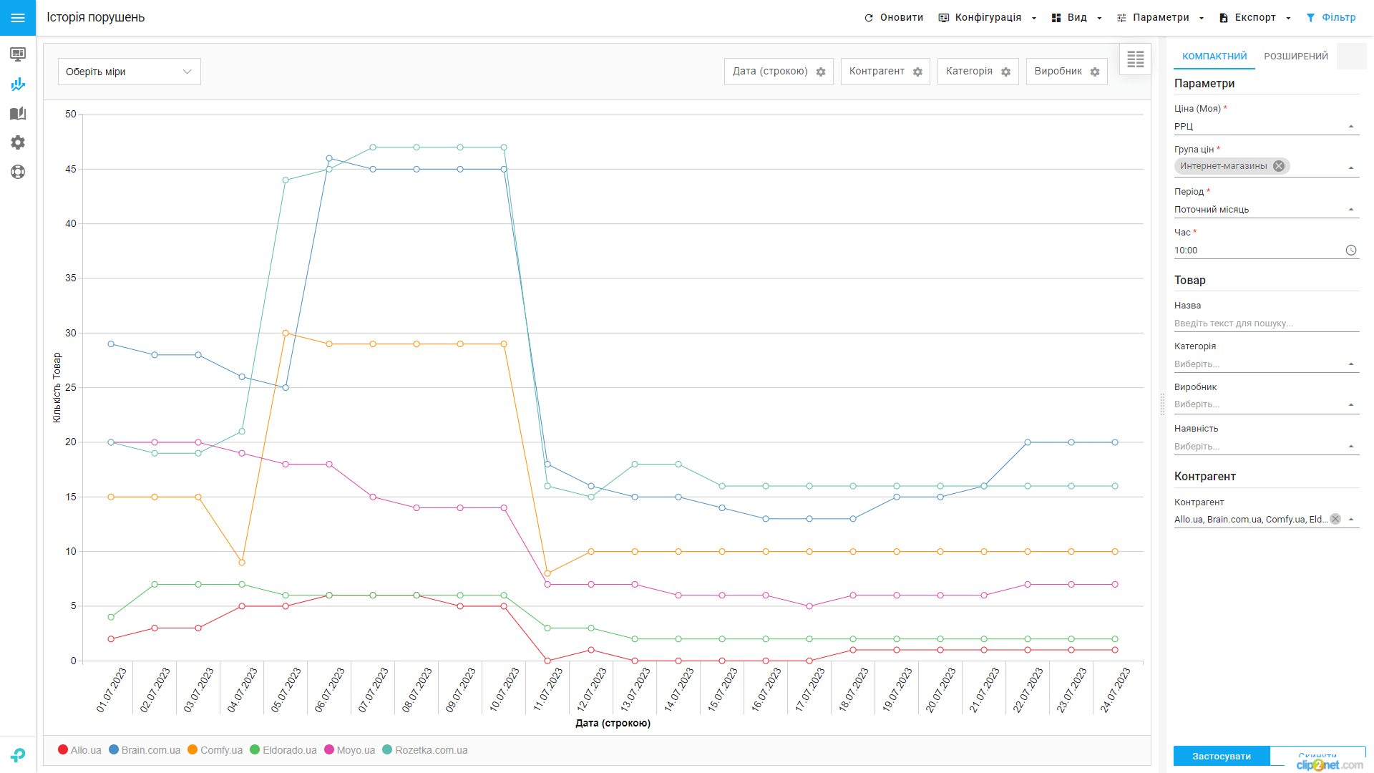The height and width of the screenshot is (773, 1374).
Task: Open the Оберіть міри dropdown
Action: point(129,72)
